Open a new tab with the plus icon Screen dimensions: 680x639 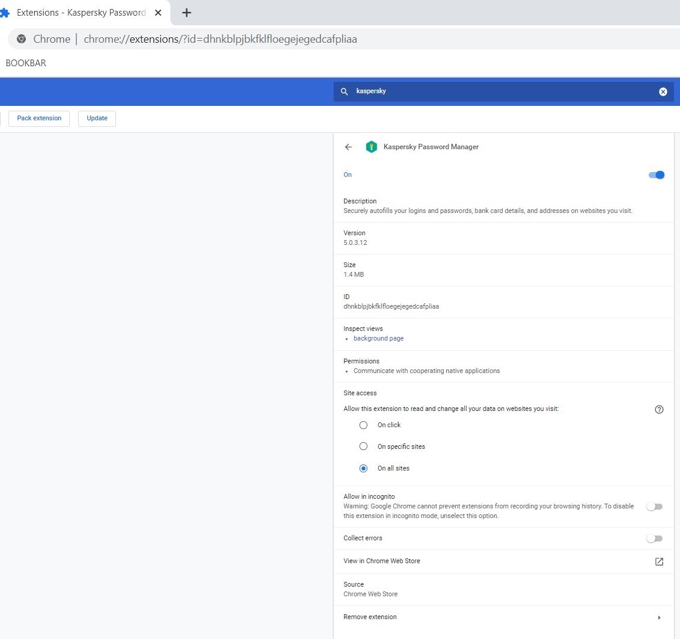coord(186,13)
